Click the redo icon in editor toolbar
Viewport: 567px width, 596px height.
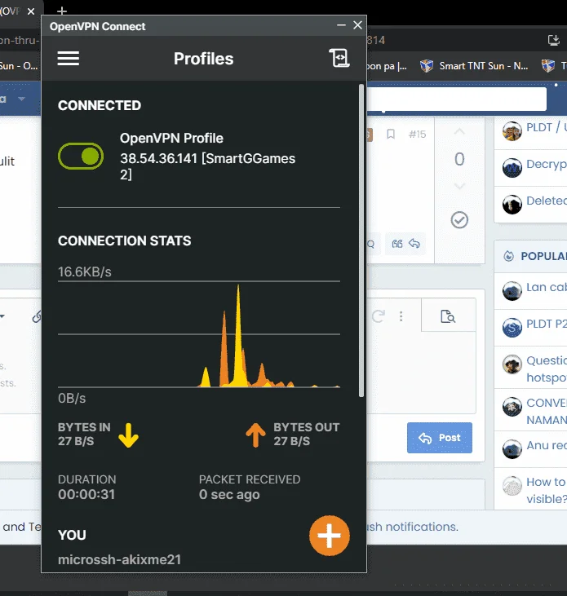(x=379, y=316)
